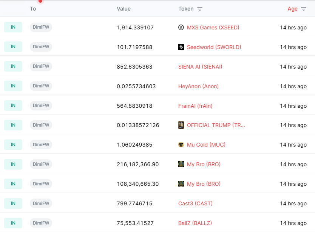Click the DimiFW address in the SIENAI row
Image resolution: width=315 pixels, height=234 pixels.
(x=41, y=66)
